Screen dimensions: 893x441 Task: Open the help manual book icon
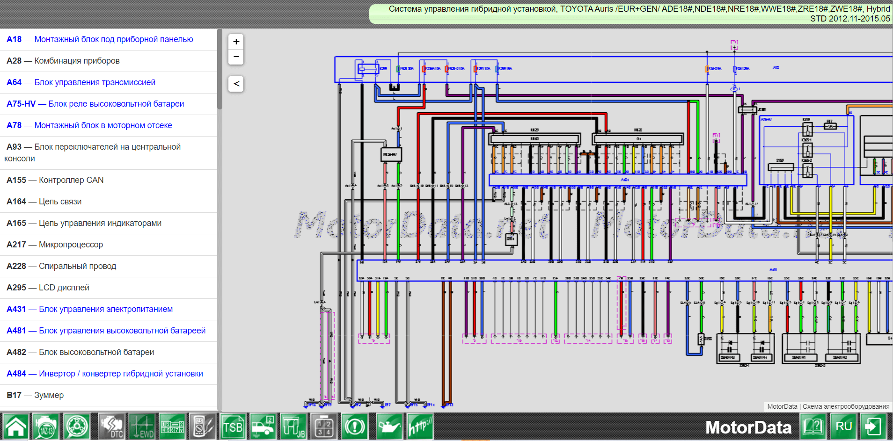coord(813,427)
